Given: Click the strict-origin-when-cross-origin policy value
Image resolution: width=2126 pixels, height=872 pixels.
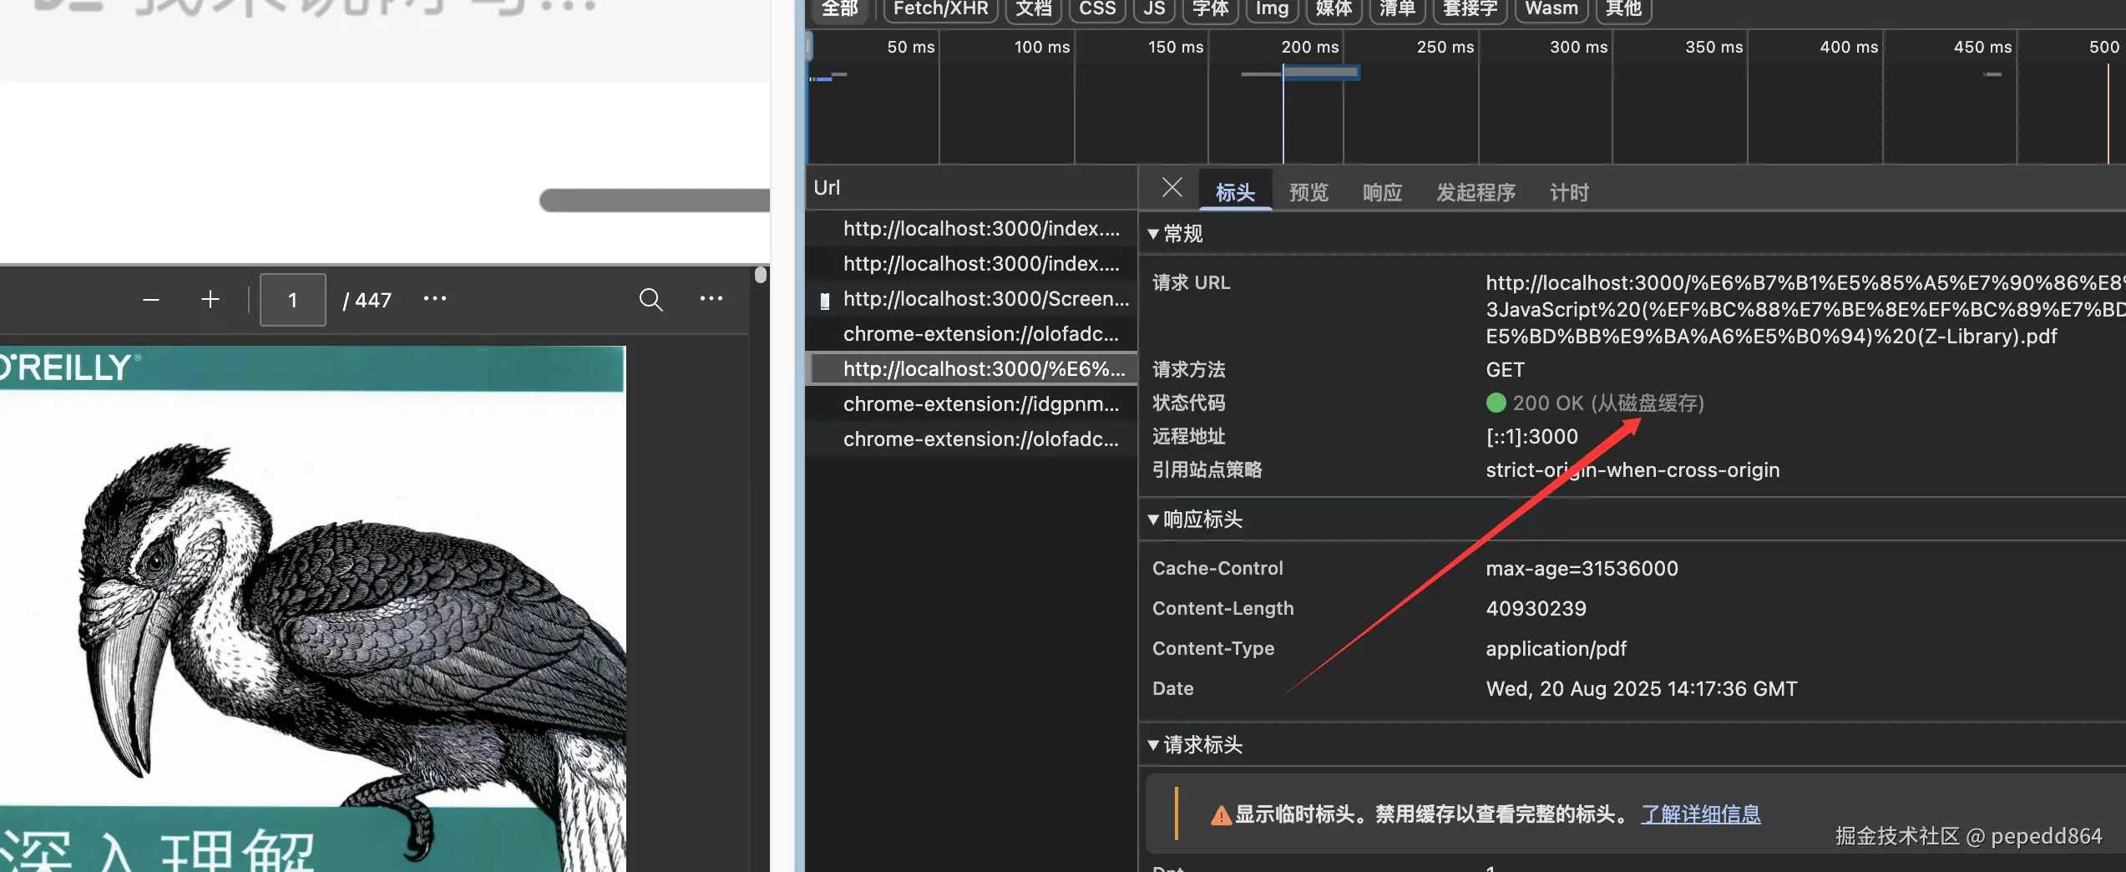Looking at the screenshot, I should (1632, 470).
